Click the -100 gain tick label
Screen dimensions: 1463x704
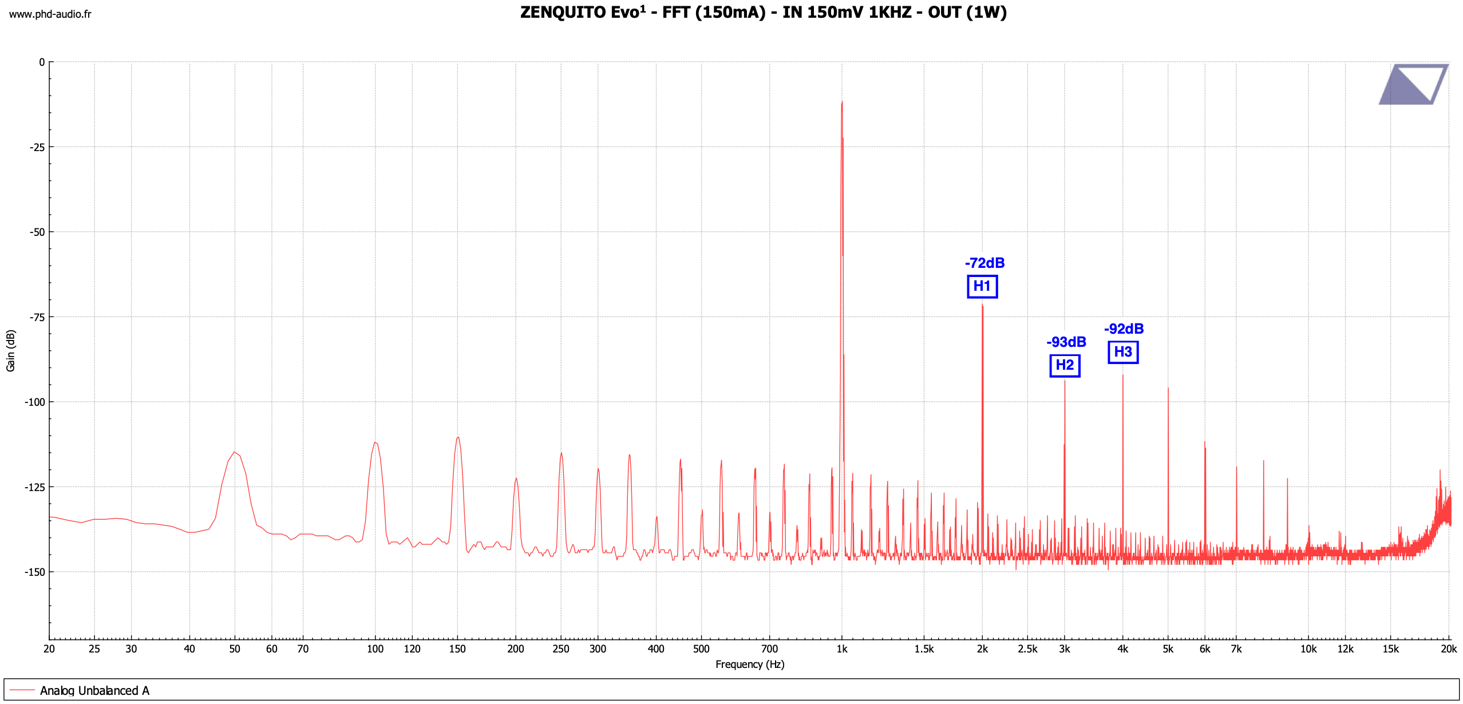point(35,402)
